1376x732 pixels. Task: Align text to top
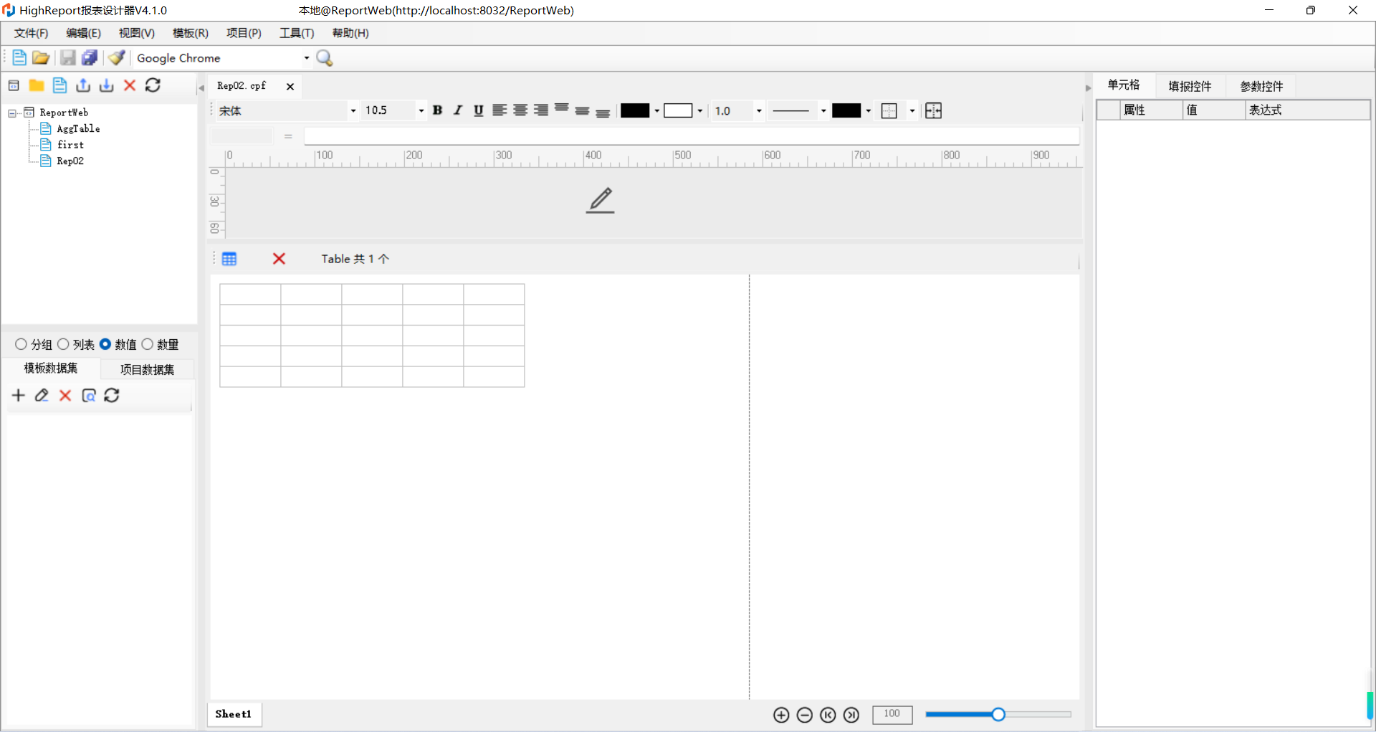point(562,109)
